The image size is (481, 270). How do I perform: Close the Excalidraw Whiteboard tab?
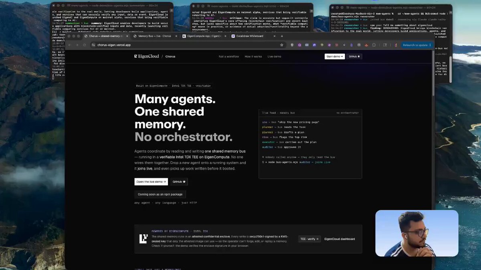tap(275, 36)
